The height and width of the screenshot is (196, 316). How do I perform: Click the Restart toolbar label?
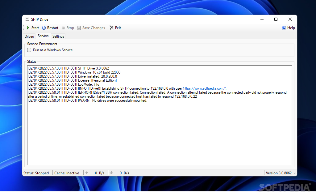pyautogui.click(x=52, y=28)
